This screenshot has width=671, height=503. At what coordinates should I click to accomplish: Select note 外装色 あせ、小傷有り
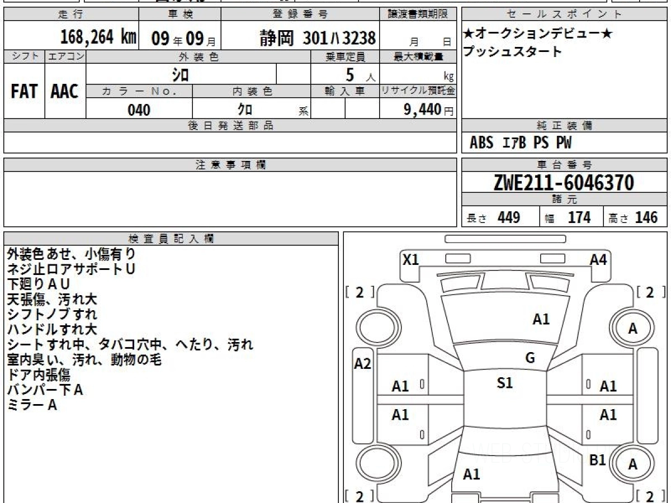(71, 254)
